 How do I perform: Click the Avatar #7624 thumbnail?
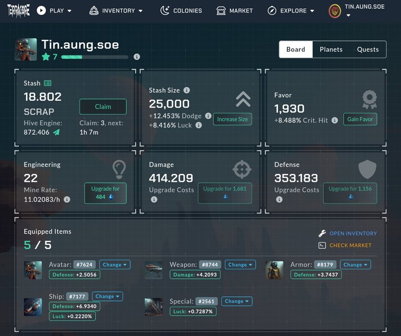(x=33, y=270)
